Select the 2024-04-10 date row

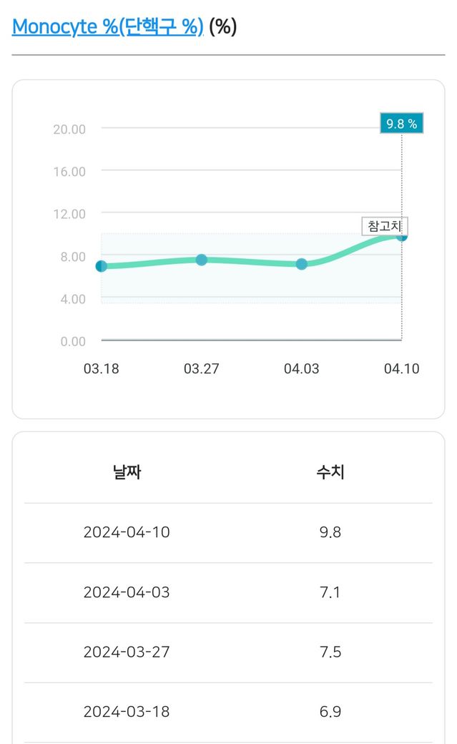coord(127,532)
